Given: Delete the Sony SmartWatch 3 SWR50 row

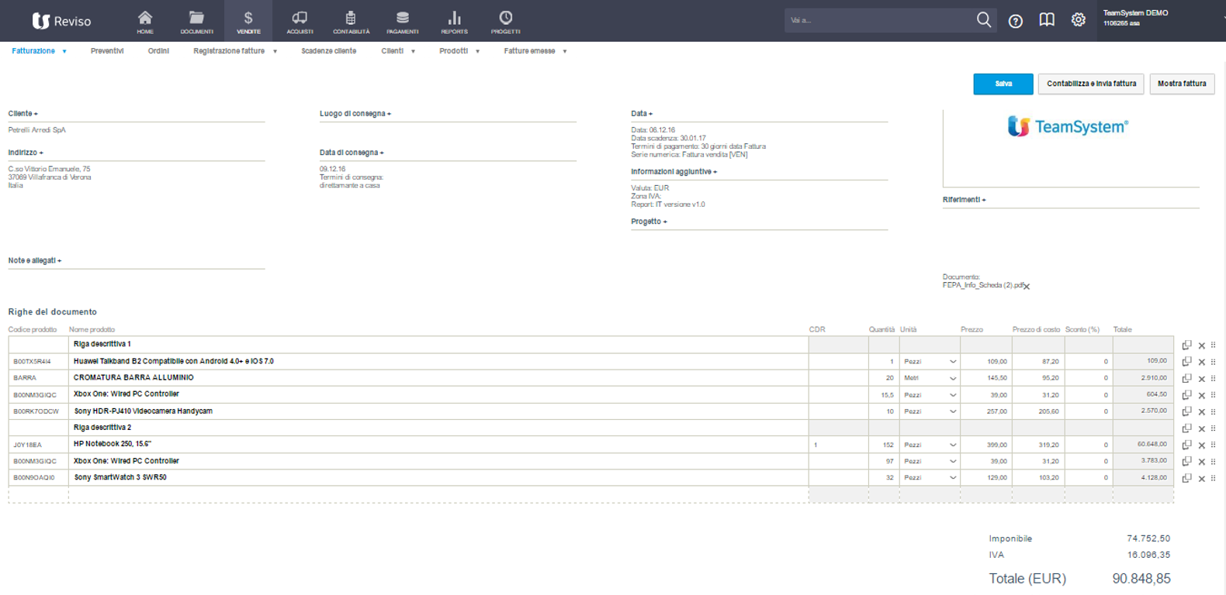Looking at the screenshot, I should click(x=1201, y=479).
